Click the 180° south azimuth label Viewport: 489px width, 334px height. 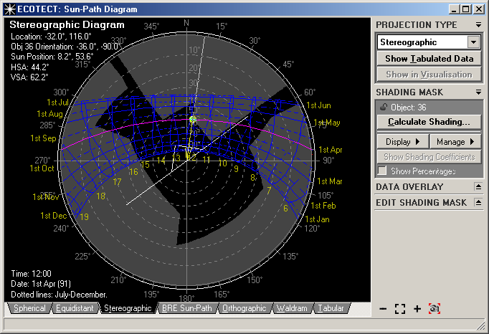187,298
